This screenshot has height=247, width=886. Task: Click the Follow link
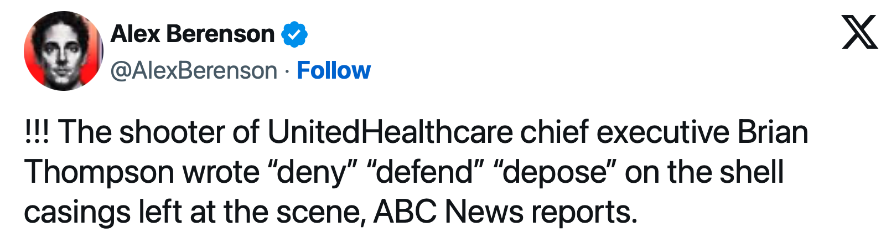click(333, 70)
